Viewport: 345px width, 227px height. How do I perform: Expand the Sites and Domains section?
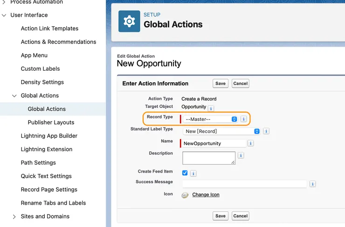click(14, 216)
